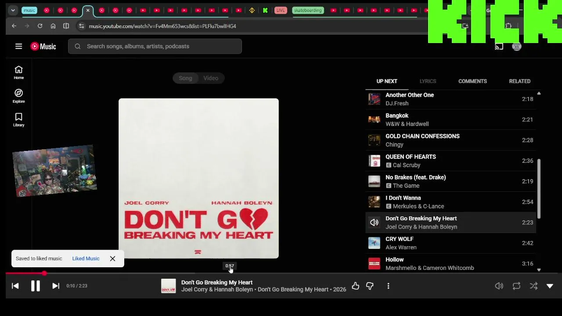Open the browser side panel icon
The width and height of the screenshot is (562, 316).
pos(66,26)
